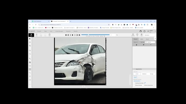
Task: Select the Move image tool
Action: coord(30,42)
